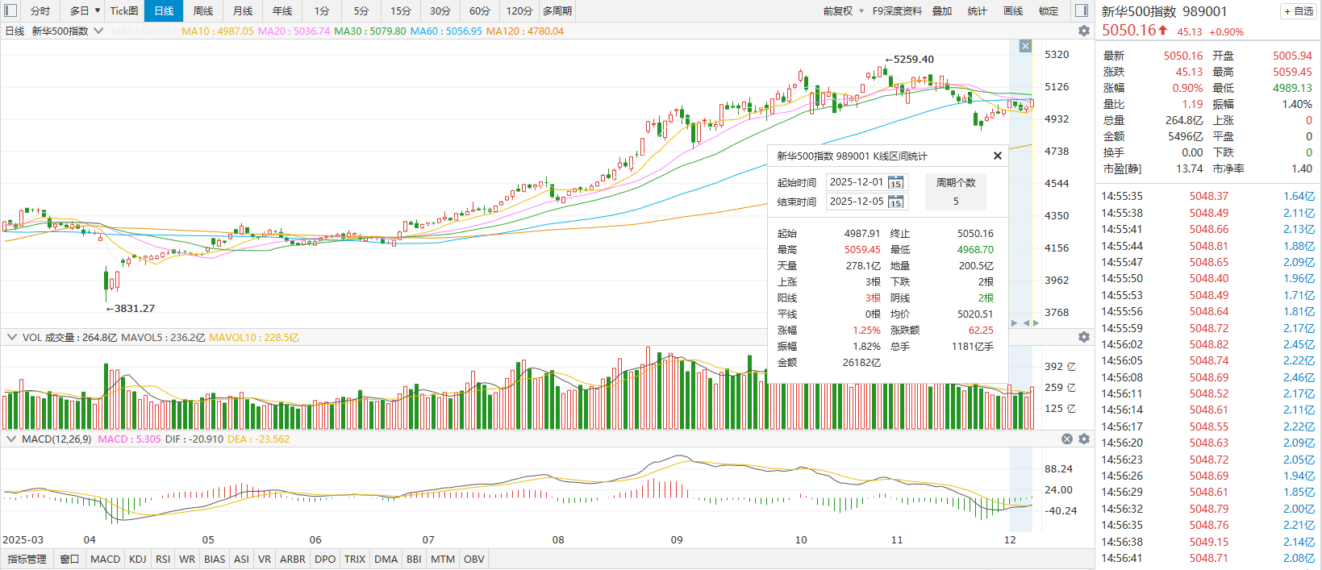Viewport: 1322px width, 570px height.
Task: Open start date calendar picker
Action: point(895,183)
